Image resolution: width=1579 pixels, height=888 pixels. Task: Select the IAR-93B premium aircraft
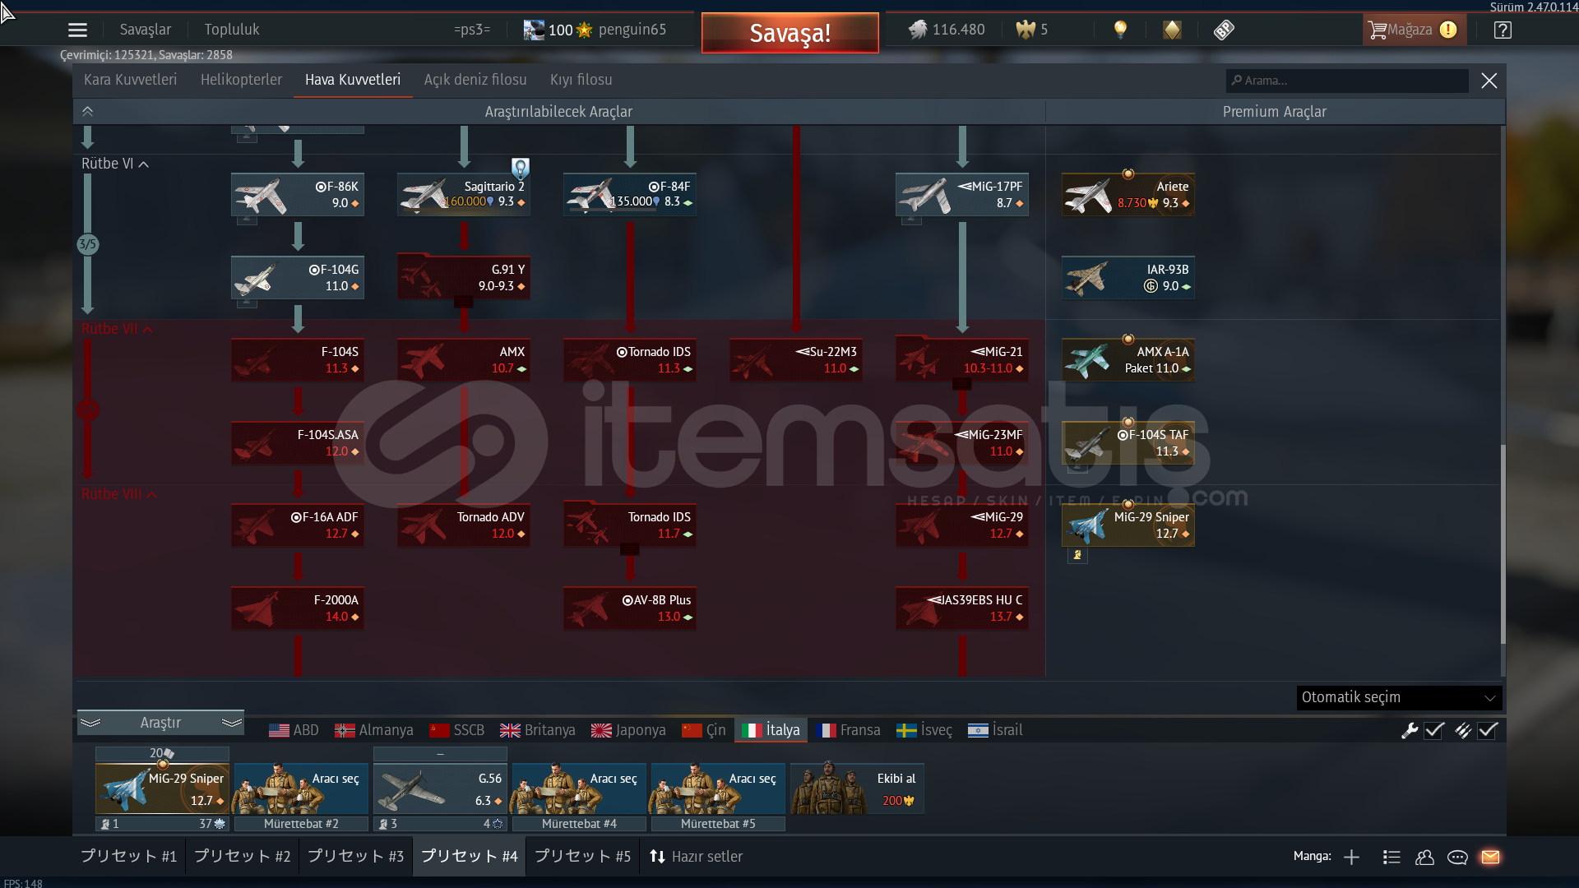click(1128, 278)
